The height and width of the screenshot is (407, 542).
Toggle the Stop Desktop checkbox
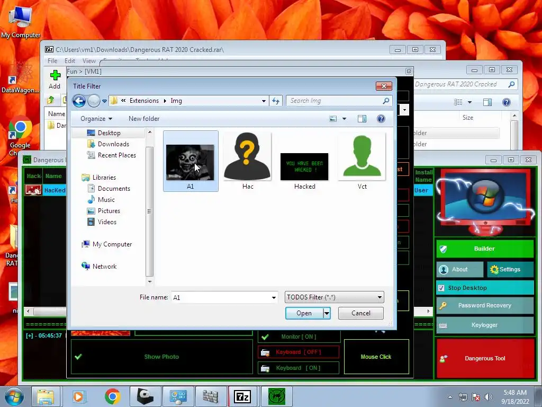click(x=441, y=288)
